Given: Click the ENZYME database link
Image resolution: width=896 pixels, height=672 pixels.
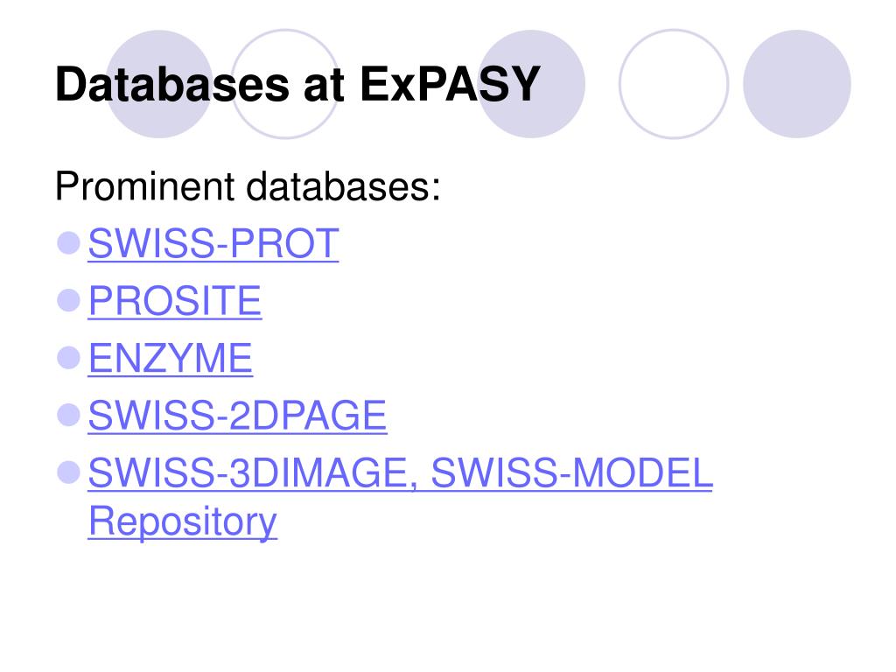Looking at the screenshot, I should 171,358.
